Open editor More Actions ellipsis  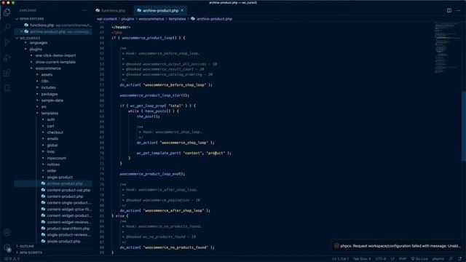[458, 10]
